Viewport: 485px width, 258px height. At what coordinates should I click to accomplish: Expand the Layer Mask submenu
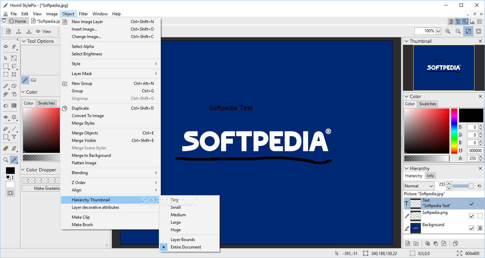click(x=111, y=74)
